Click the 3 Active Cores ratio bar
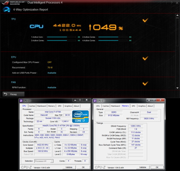Image resolution: width=180 pixels, height=171 pixels. (x=61, y=40)
